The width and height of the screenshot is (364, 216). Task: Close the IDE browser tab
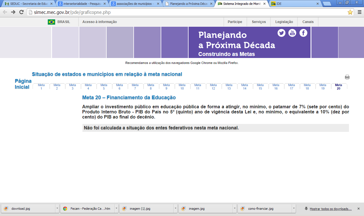(318, 4)
